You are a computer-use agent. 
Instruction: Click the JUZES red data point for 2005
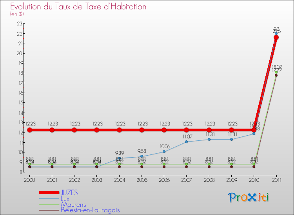pos(142,130)
